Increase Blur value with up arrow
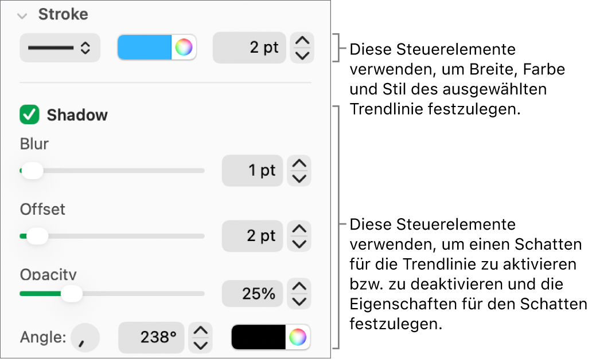 [299, 164]
